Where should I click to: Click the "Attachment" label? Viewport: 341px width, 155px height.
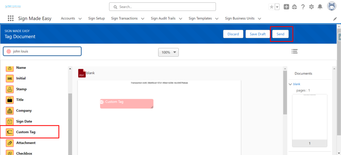click(x=26, y=143)
